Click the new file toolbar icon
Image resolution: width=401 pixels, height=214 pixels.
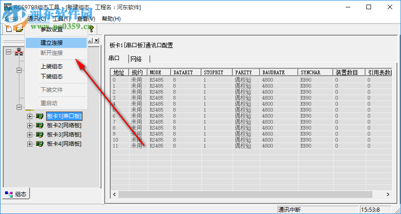coord(9,29)
